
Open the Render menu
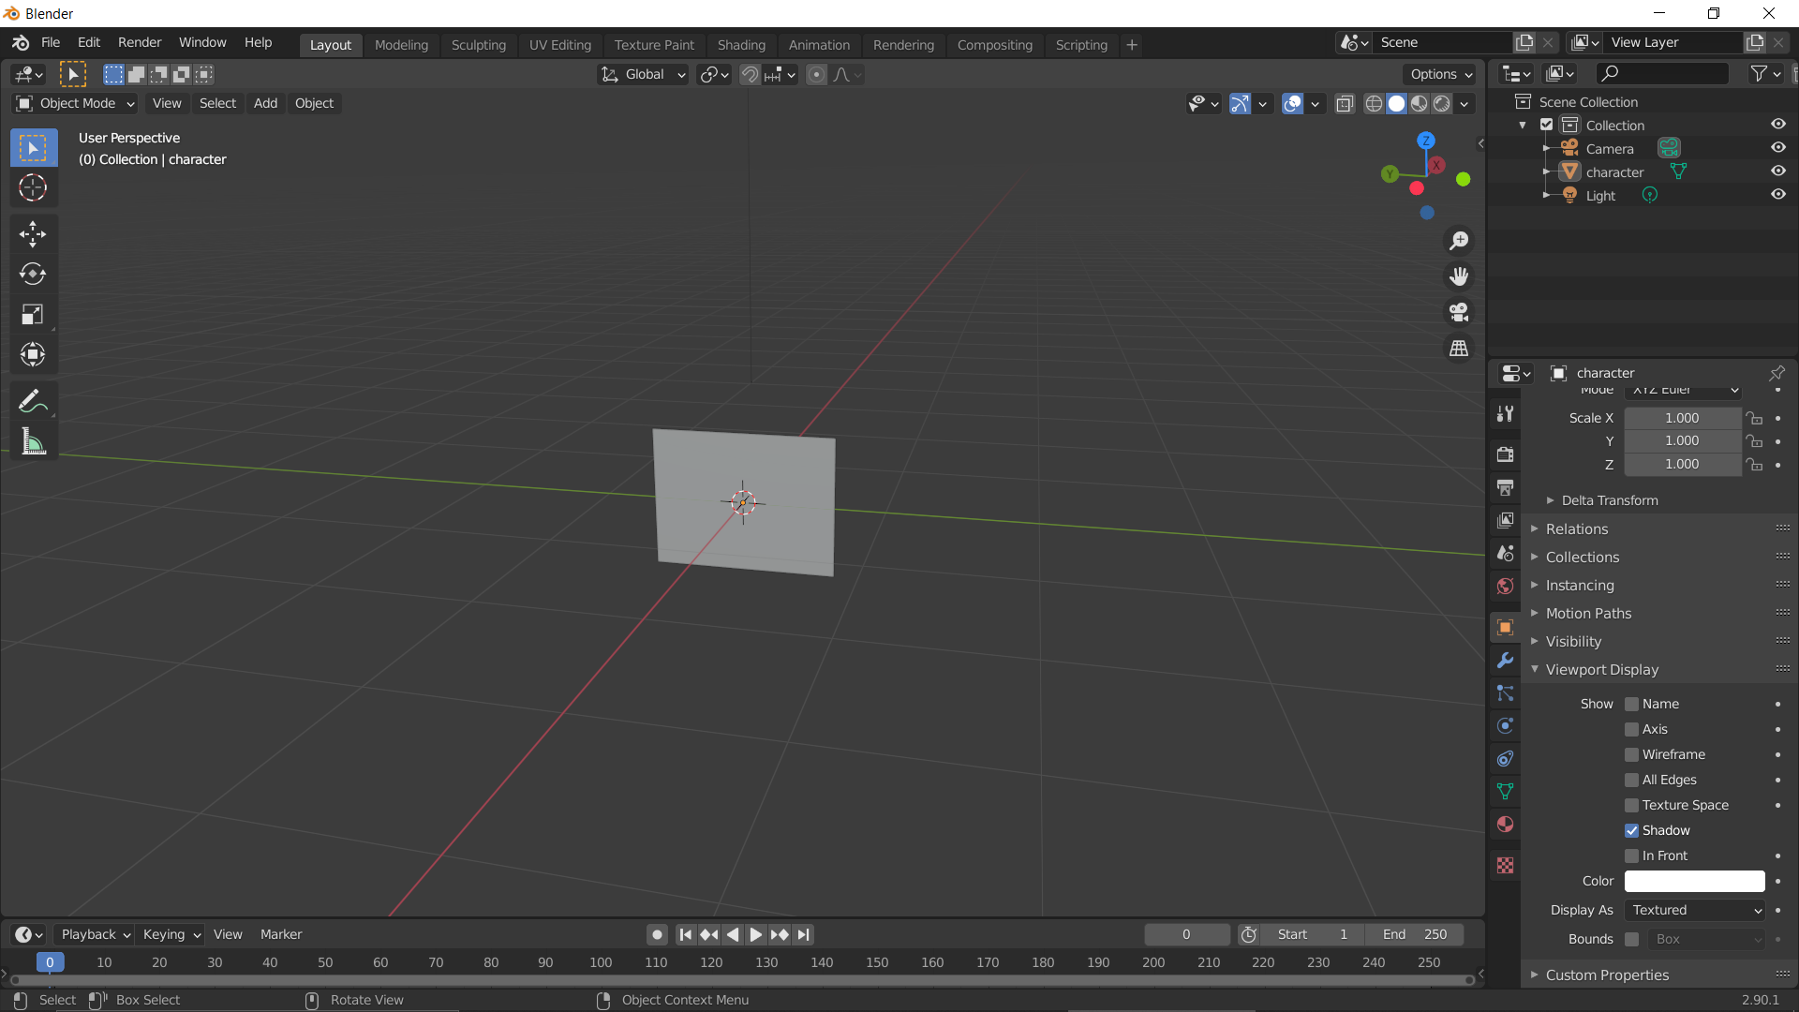[x=140, y=43]
